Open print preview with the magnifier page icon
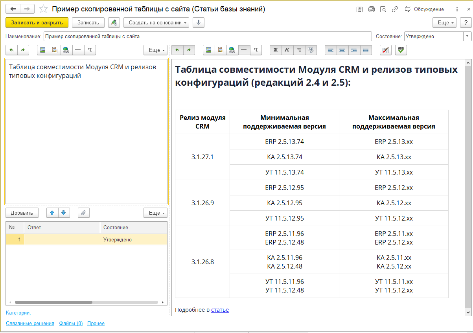473x333 pixels. click(383, 9)
